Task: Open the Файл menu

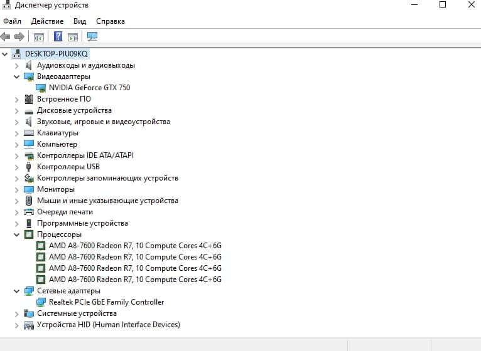Action: click(x=12, y=21)
